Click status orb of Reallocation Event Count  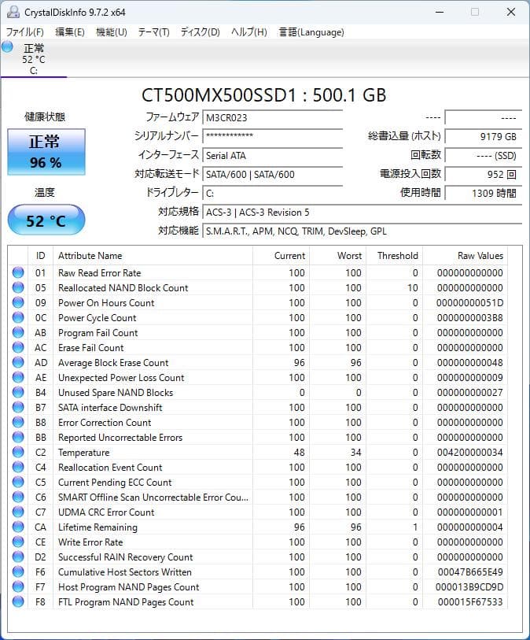pyautogui.click(x=18, y=468)
